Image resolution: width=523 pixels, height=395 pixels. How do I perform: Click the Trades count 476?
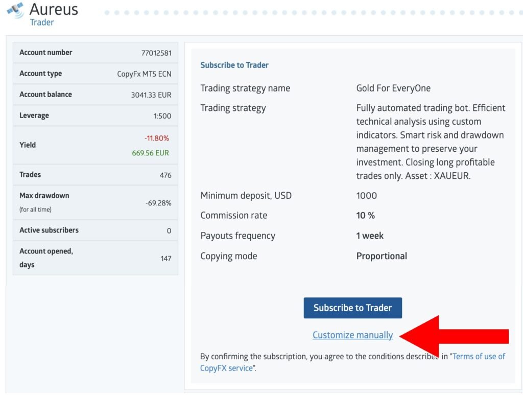[165, 175]
